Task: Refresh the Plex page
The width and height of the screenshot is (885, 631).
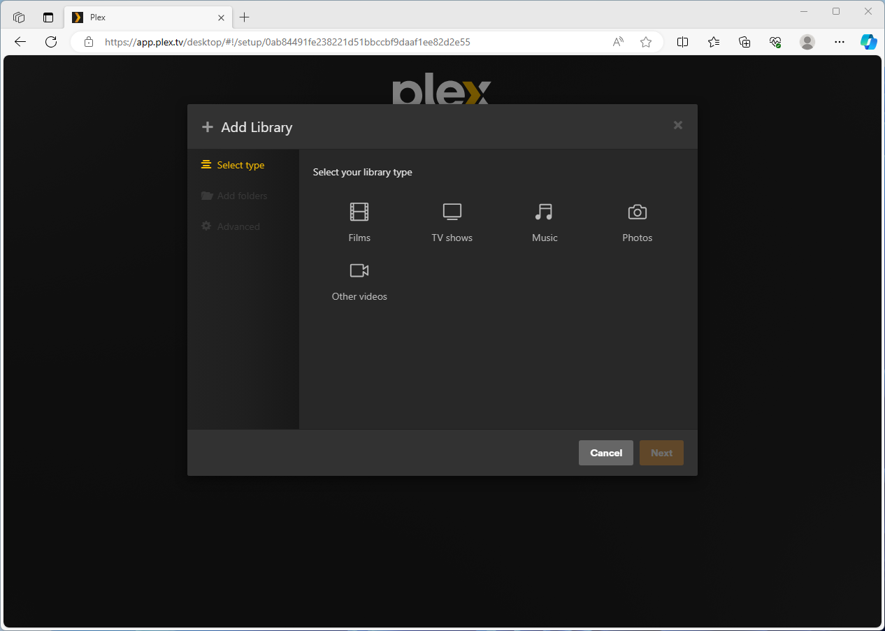Action: point(51,42)
